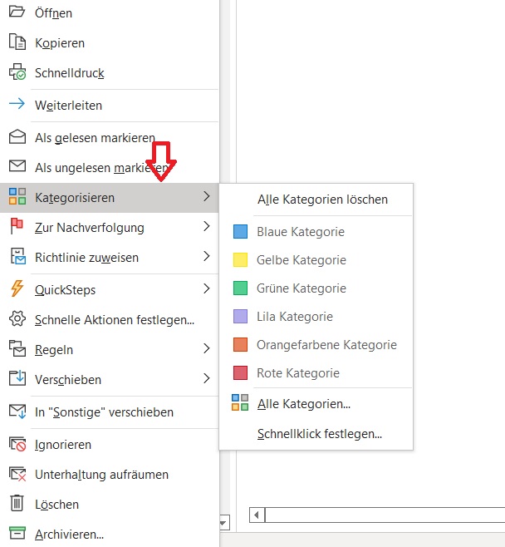Click the open envelope icon for Als gelesen markieren

pos(17,136)
